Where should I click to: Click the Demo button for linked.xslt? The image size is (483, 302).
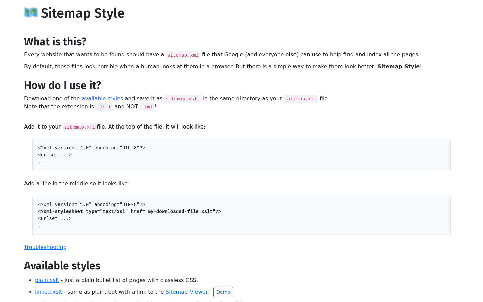pyautogui.click(x=223, y=292)
